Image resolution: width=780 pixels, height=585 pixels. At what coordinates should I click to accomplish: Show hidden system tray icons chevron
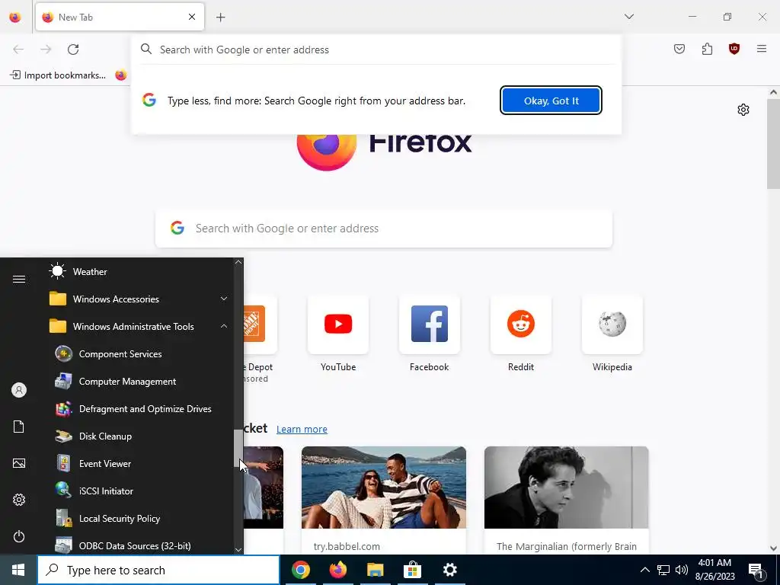click(x=644, y=570)
